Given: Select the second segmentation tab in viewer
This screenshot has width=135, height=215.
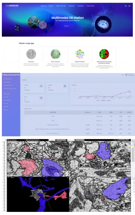Looking at the screenshot, I should tap(37, 140).
